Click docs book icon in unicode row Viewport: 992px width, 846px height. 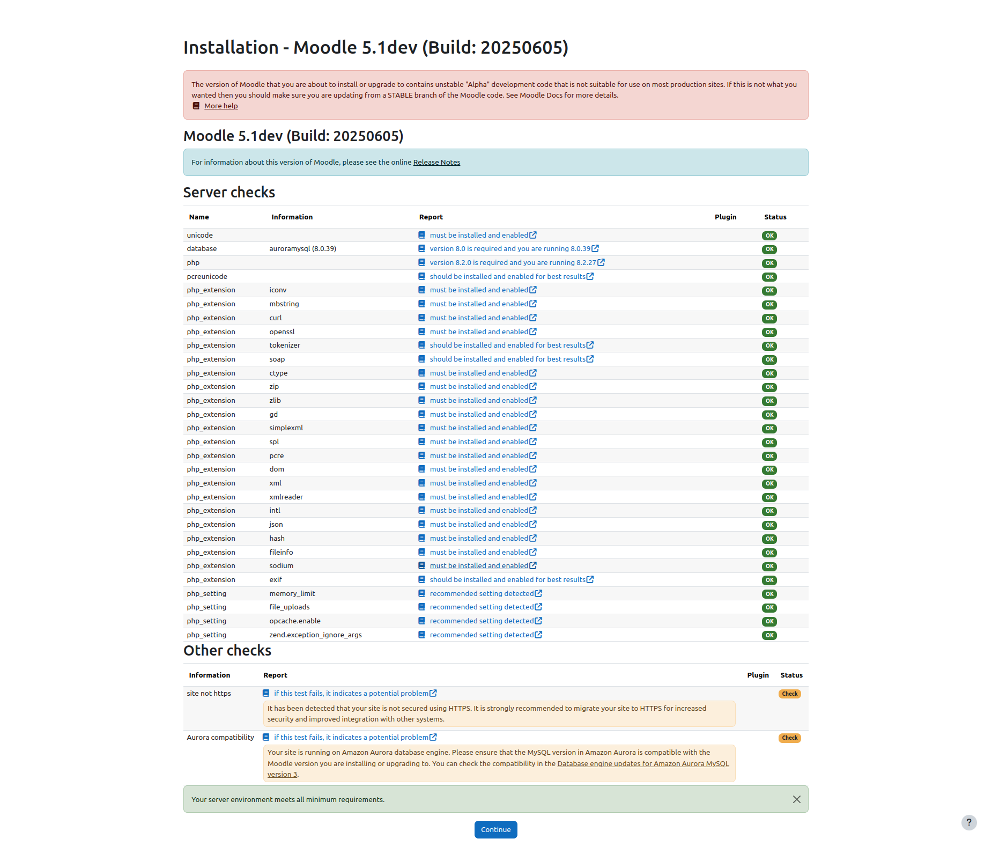click(421, 235)
